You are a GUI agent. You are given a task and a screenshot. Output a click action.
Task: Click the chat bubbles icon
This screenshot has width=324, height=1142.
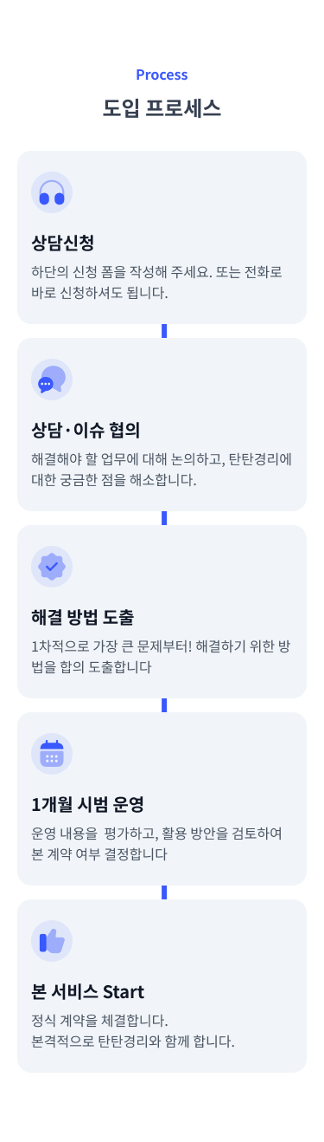tap(52, 380)
